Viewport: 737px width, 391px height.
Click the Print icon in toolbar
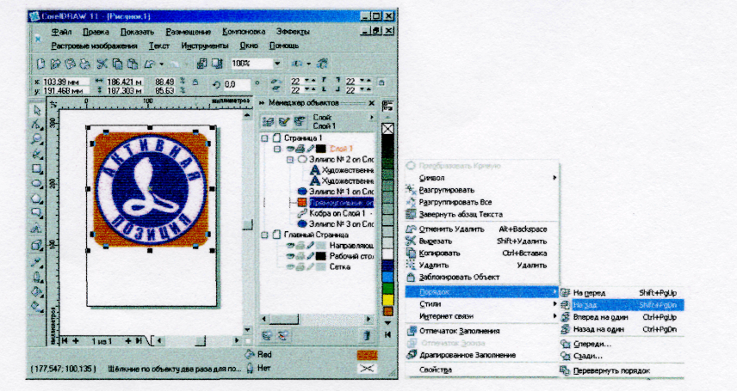click(x=85, y=64)
